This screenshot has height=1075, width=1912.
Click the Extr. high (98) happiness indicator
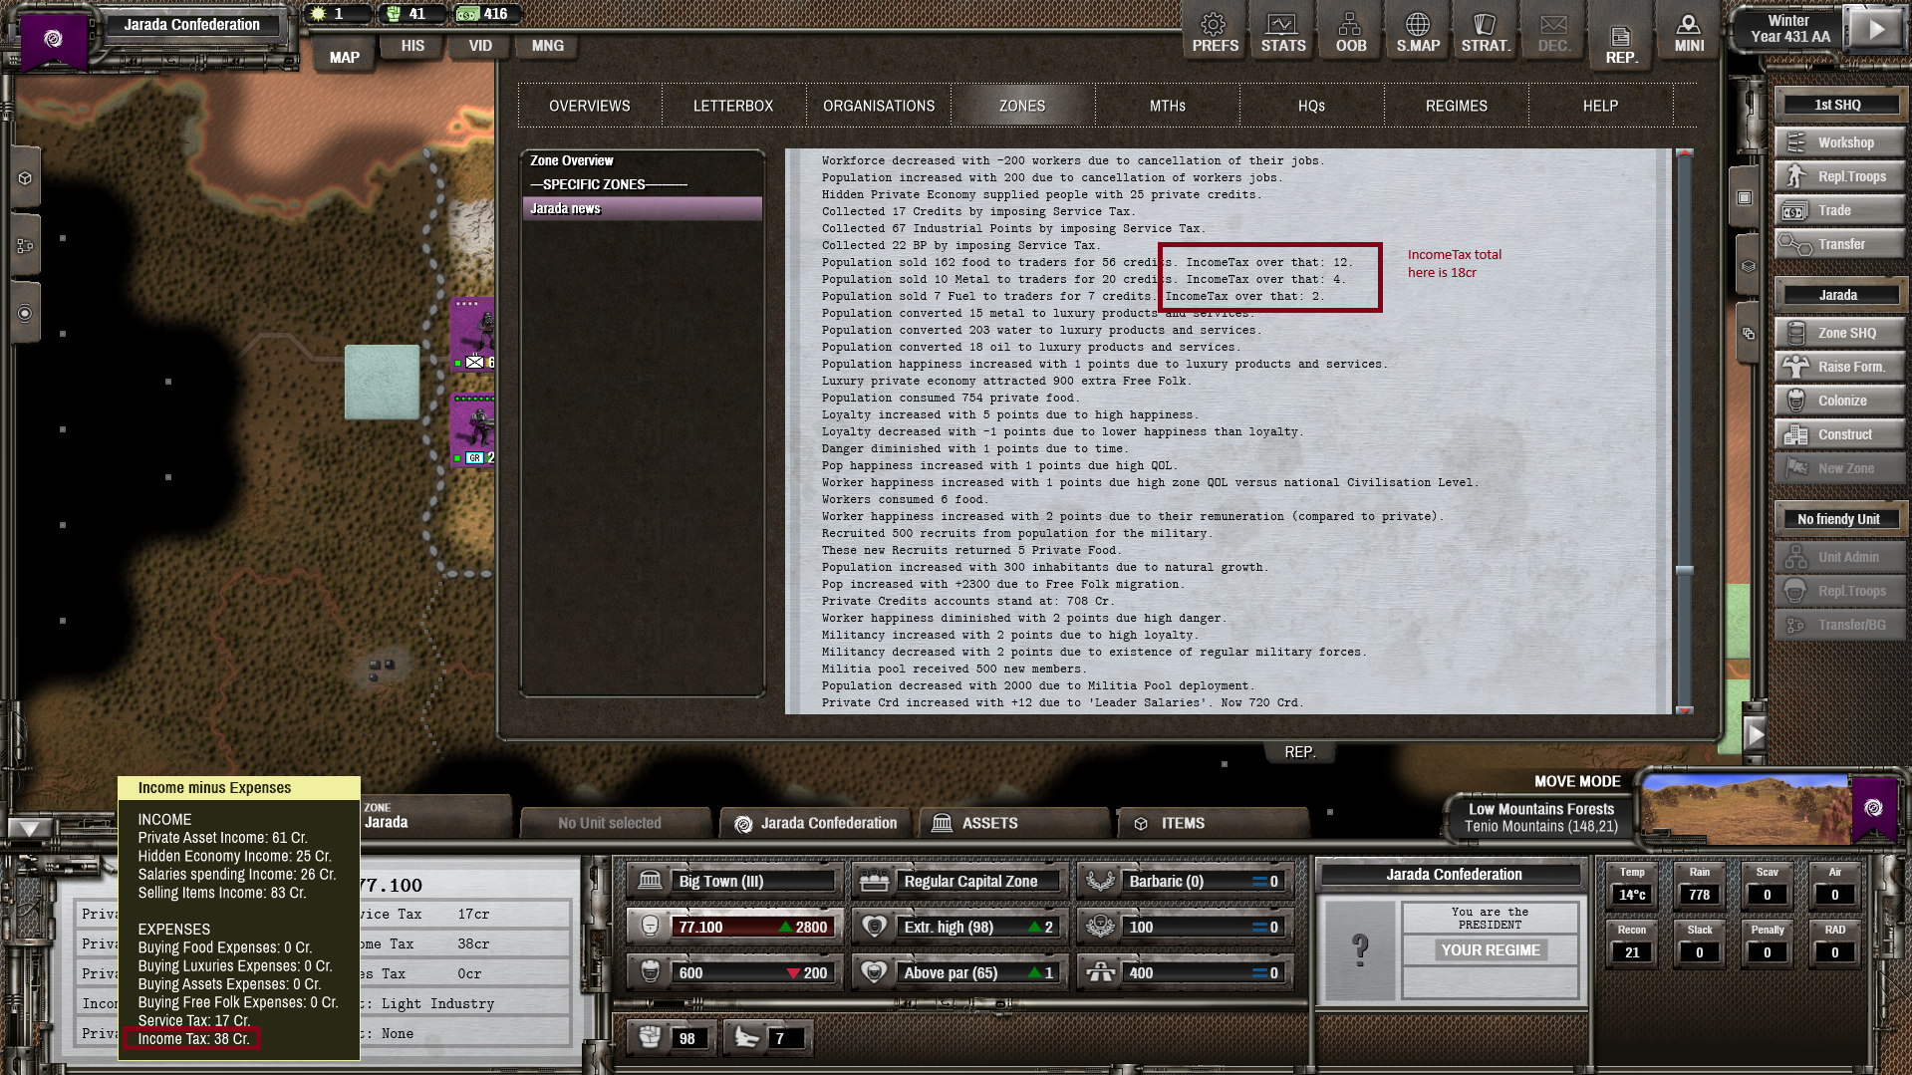coord(960,927)
